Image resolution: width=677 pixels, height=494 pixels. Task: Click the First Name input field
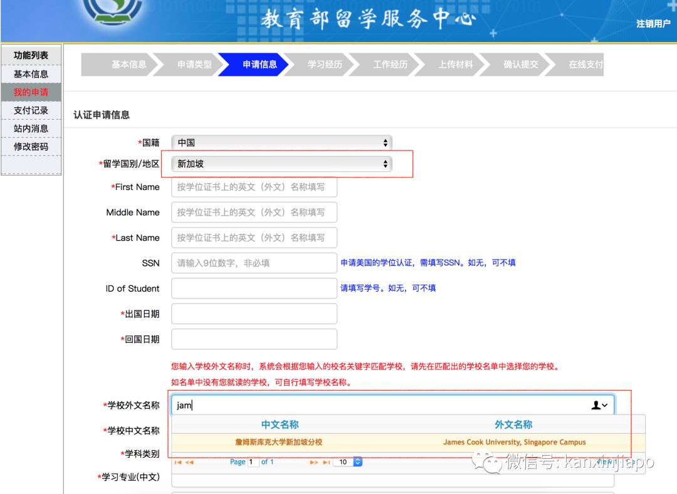(254, 187)
